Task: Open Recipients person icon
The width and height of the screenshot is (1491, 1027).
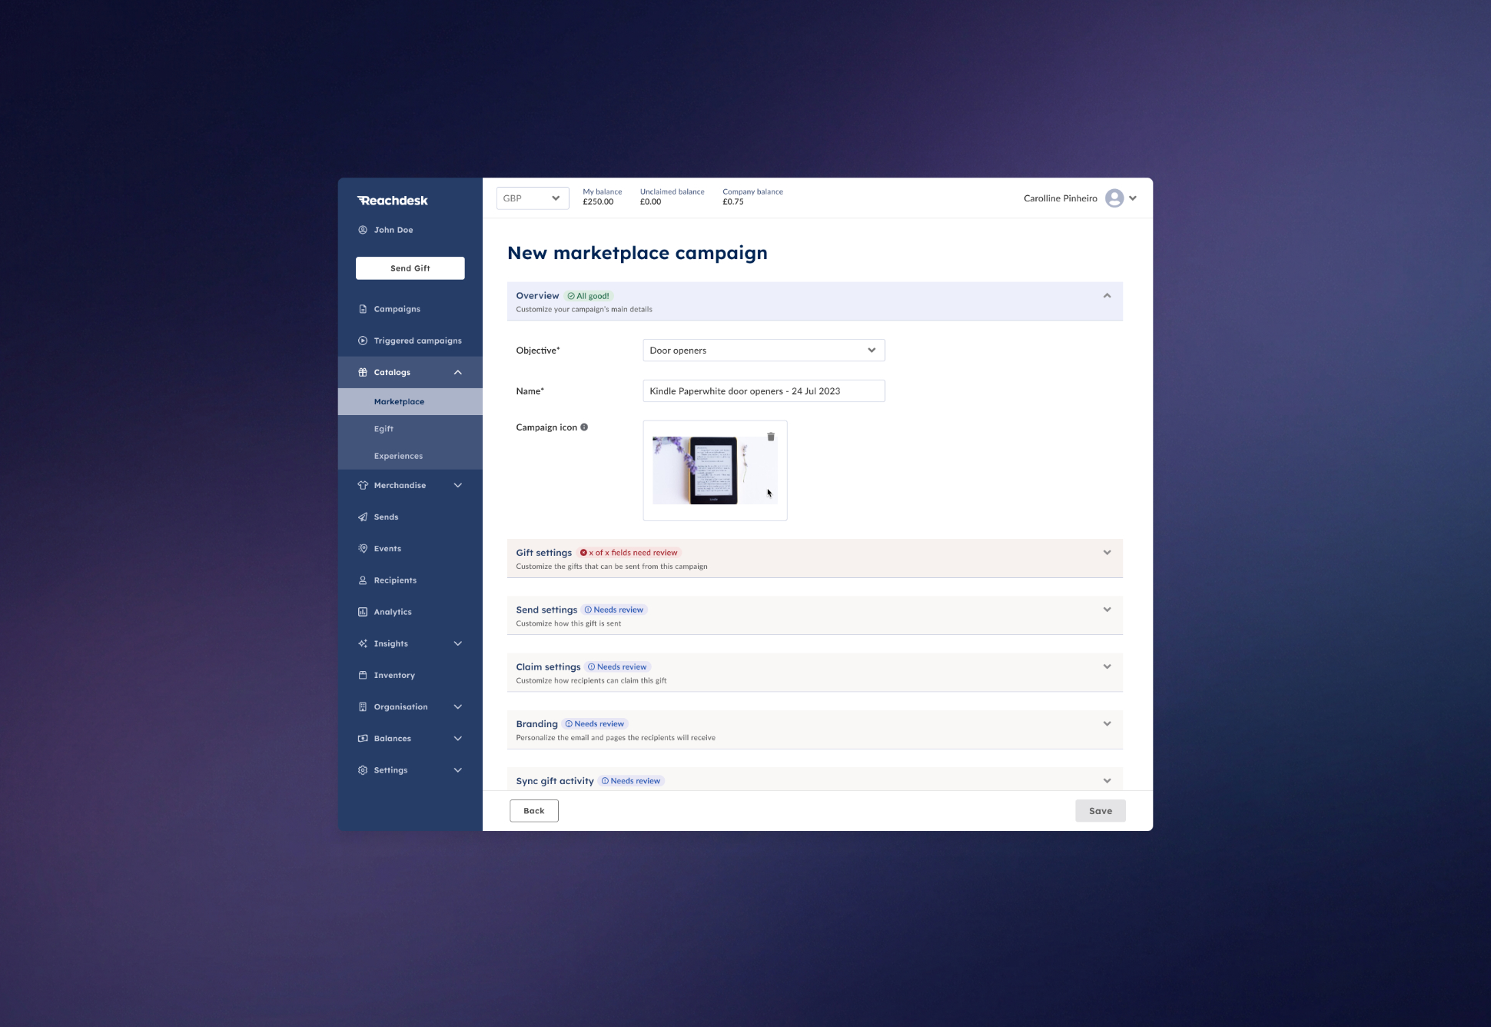Action: pyautogui.click(x=363, y=580)
